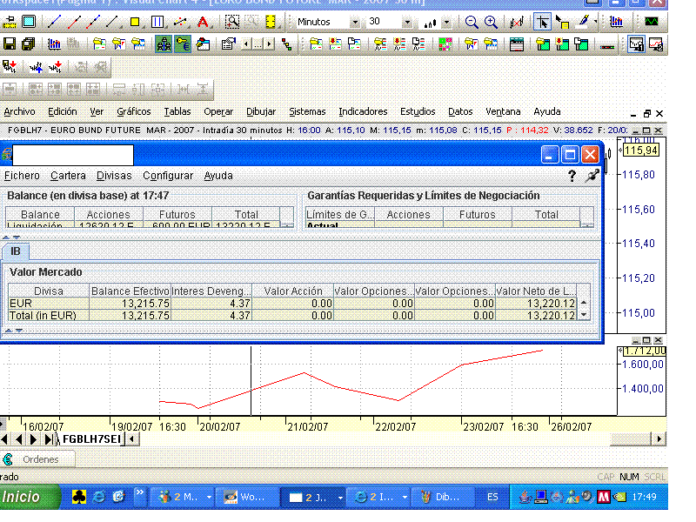Click the zoom out magnifier icon

coord(471,22)
